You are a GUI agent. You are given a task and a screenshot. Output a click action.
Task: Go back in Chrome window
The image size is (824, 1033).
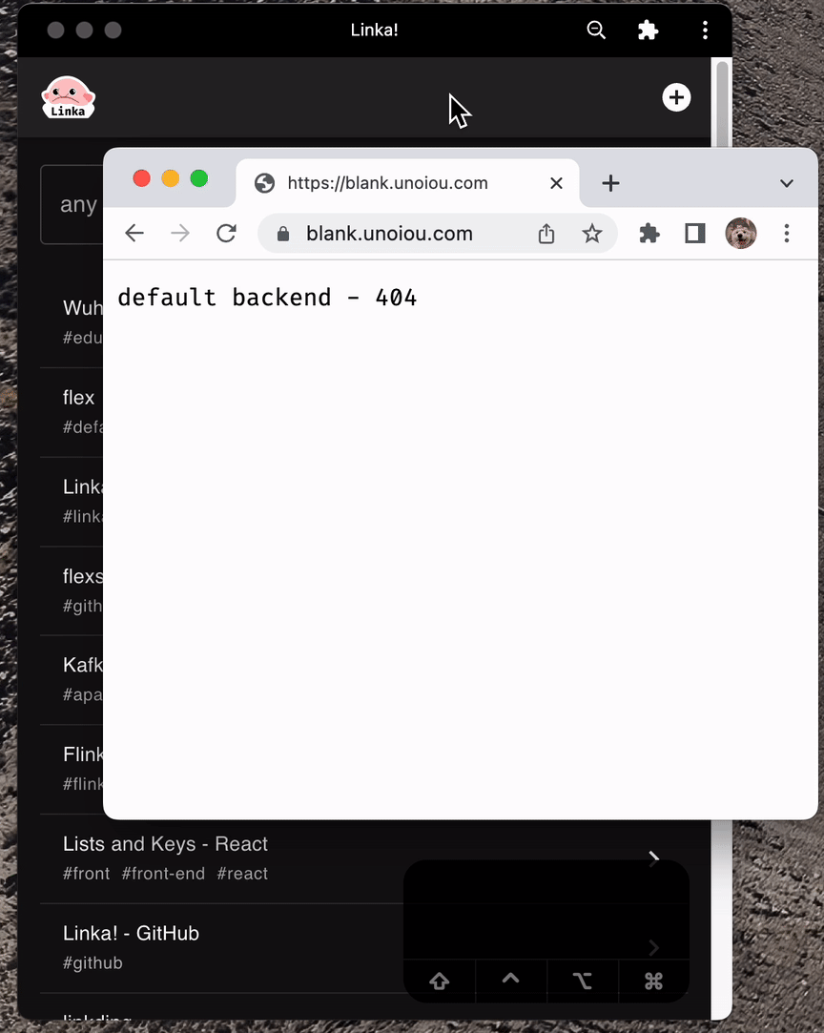click(134, 234)
